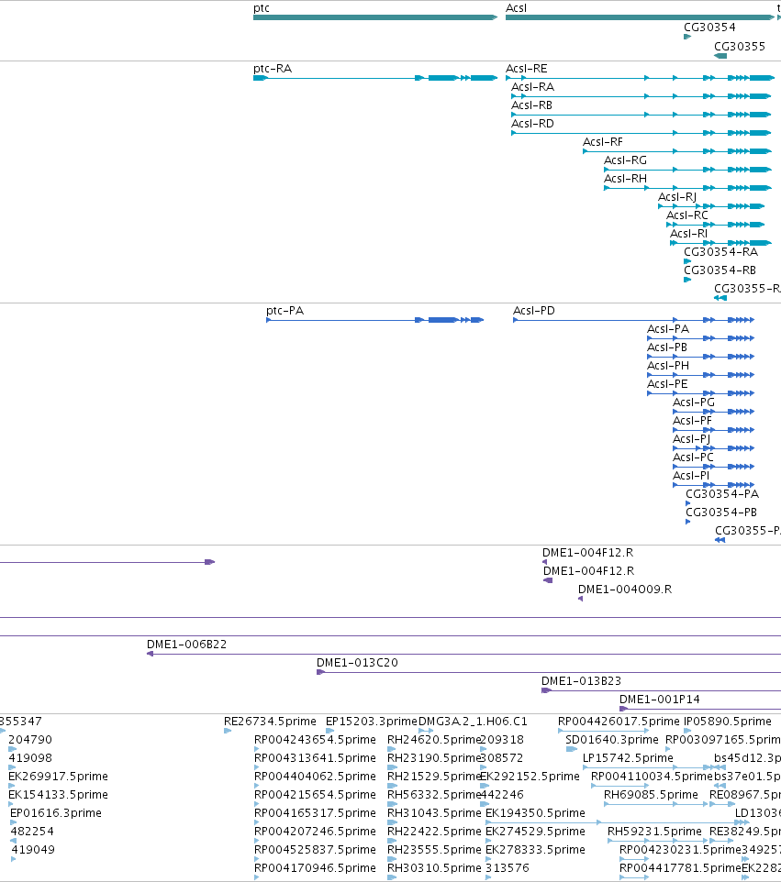
Task: Click the RH69085.5prime EST label
Action: tap(651, 794)
